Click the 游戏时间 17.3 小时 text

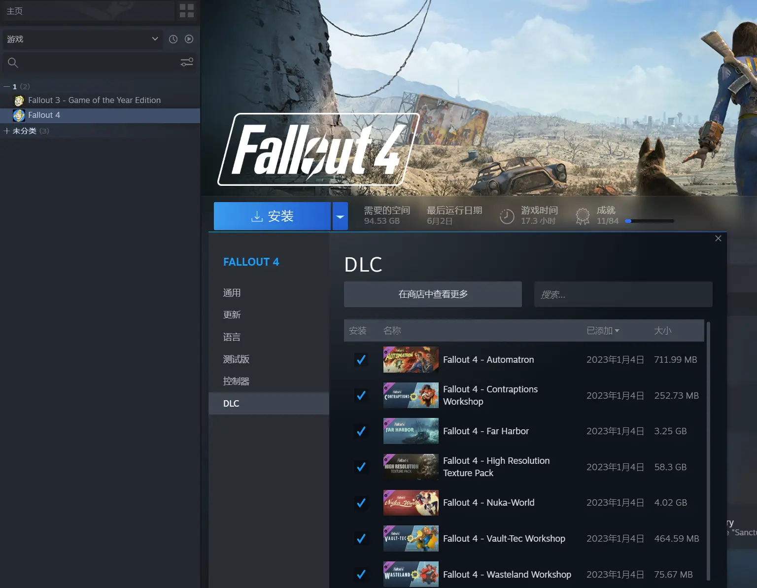[x=539, y=216]
